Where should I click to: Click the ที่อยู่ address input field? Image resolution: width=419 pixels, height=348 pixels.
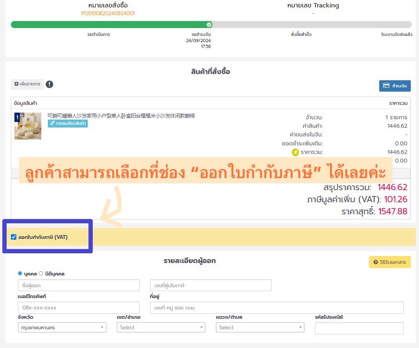[x=277, y=307]
